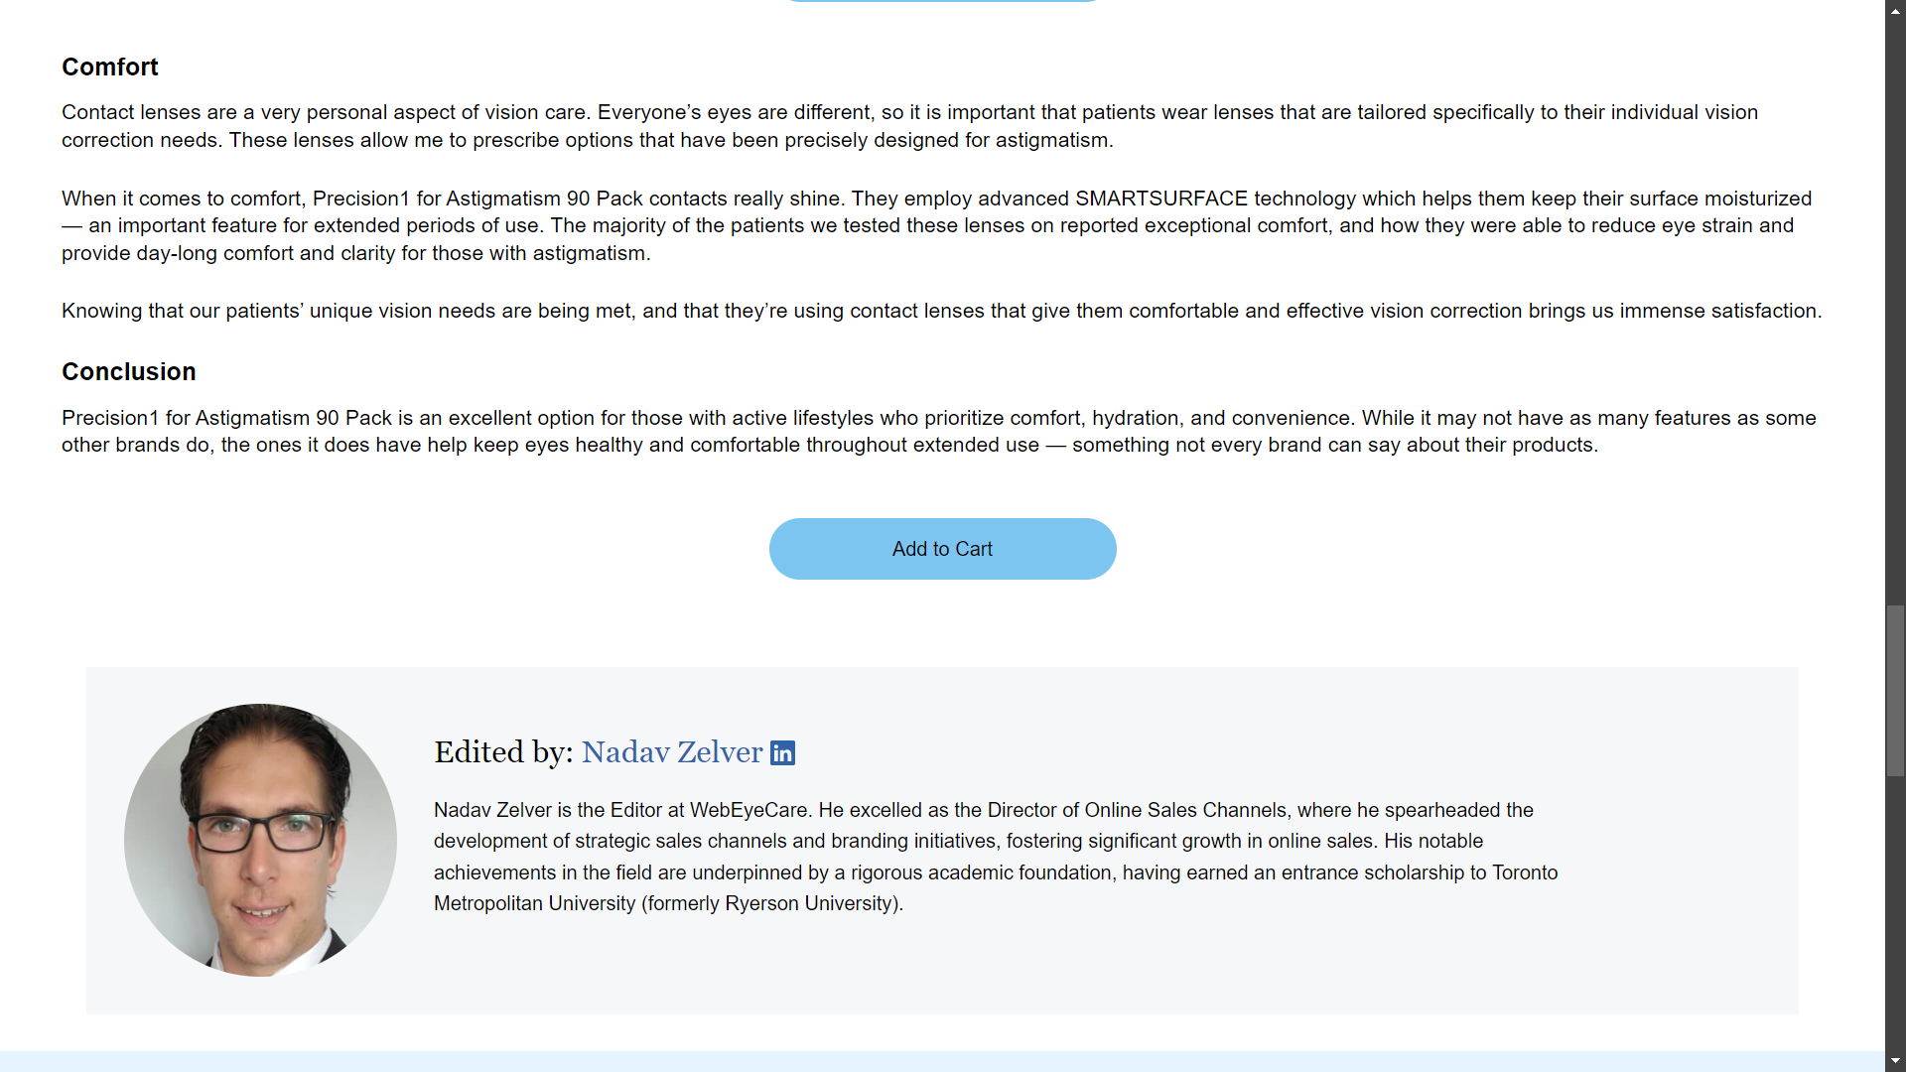Image resolution: width=1906 pixels, height=1072 pixels.
Task: Click the LinkedIn icon beside Nadav Zelver
Action: click(782, 753)
